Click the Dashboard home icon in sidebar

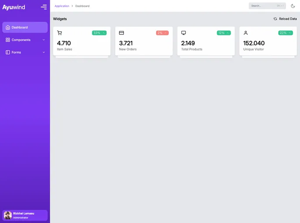[x=8, y=27]
